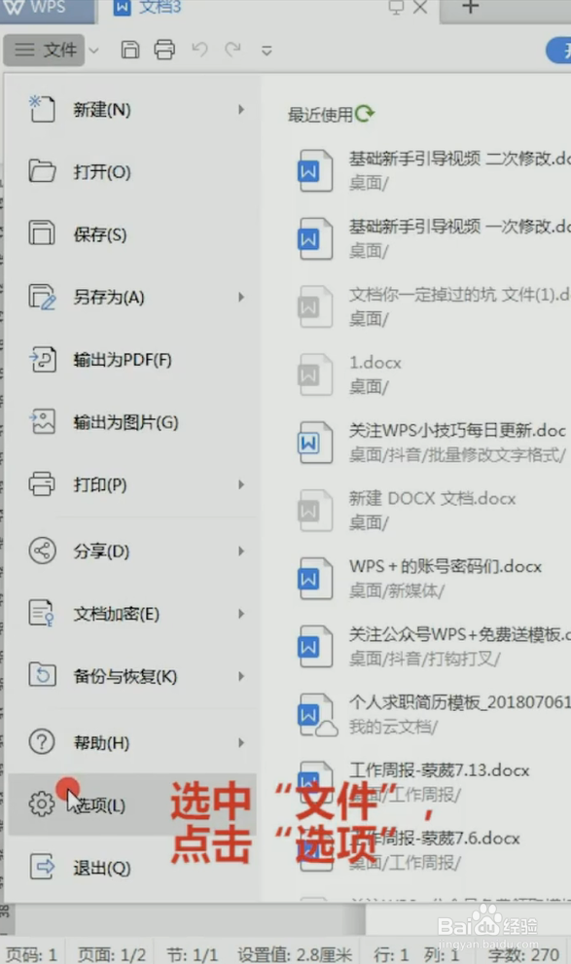Open recent file 基础新手引导视频 一次修改
This screenshot has height=964, width=571.
point(433,238)
